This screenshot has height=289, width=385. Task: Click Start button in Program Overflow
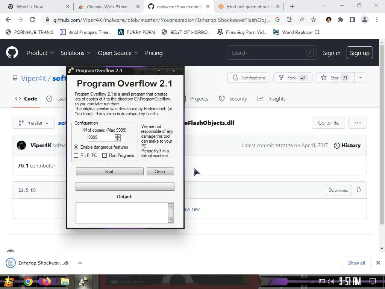[x=109, y=172]
